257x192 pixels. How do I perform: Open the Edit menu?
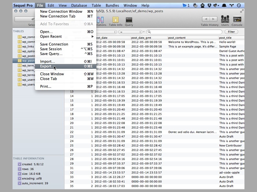pyautogui.click(x=51, y=5)
